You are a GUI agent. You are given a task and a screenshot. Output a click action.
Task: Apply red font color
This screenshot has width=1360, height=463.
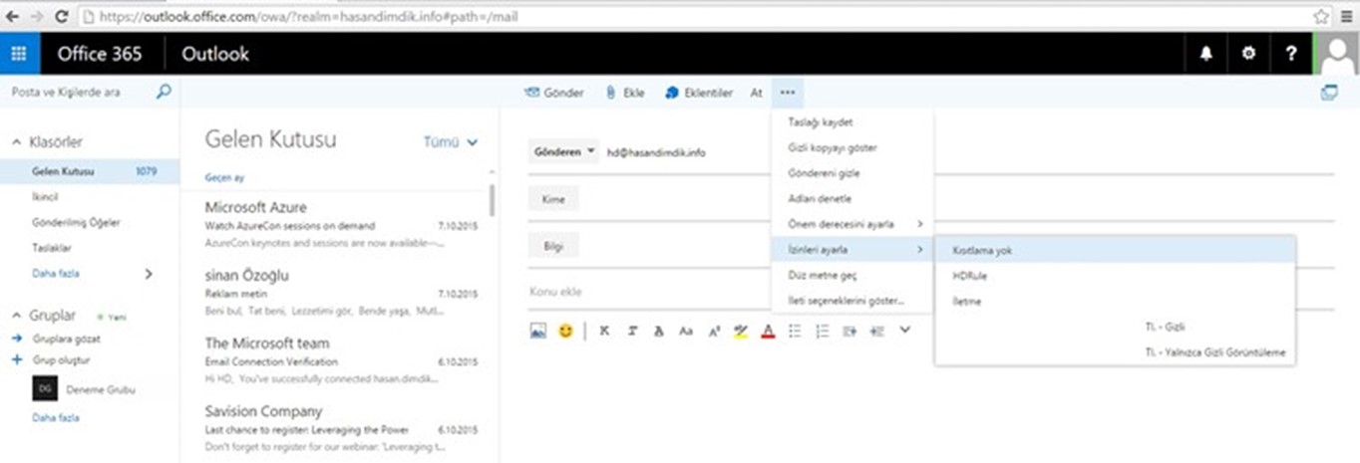pyautogui.click(x=768, y=331)
